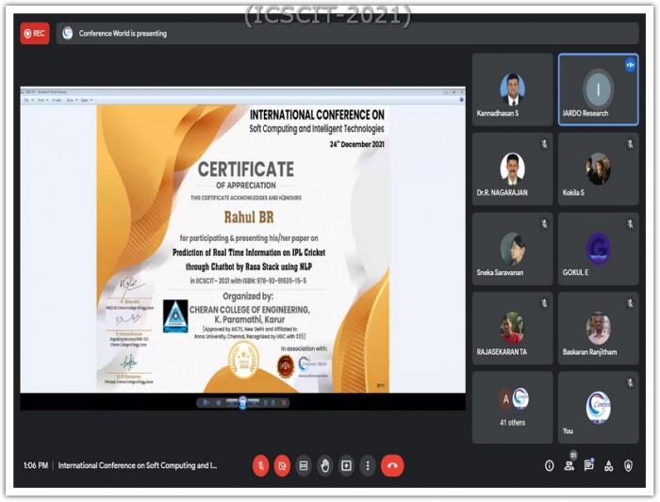Select the Kannadhasan S video tile
Viewport: 660px width, 502px height.
pos(513,90)
